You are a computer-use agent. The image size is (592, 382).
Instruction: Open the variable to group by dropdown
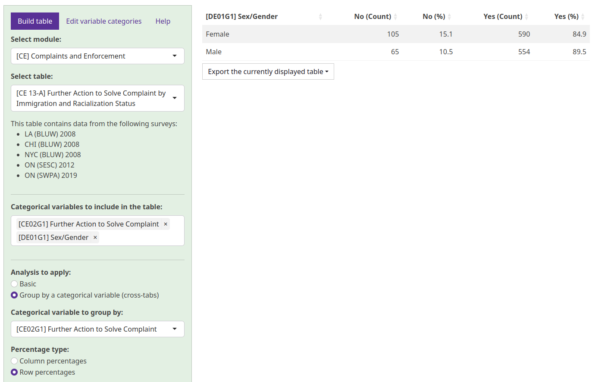click(x=97, y=329)
